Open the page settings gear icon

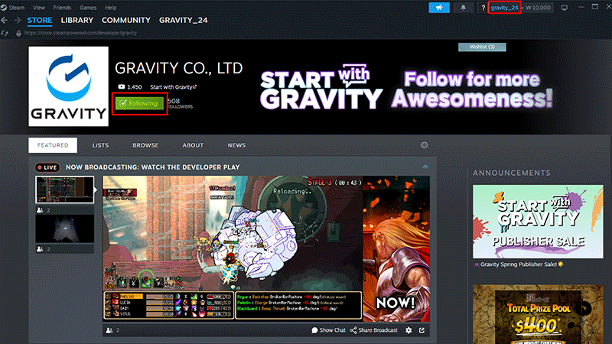pyautogui.click(x=425, y=145)
